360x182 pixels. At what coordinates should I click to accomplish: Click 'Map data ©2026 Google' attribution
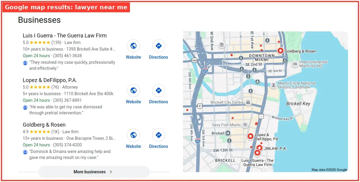pyautogui.click(x=329, y=170)
